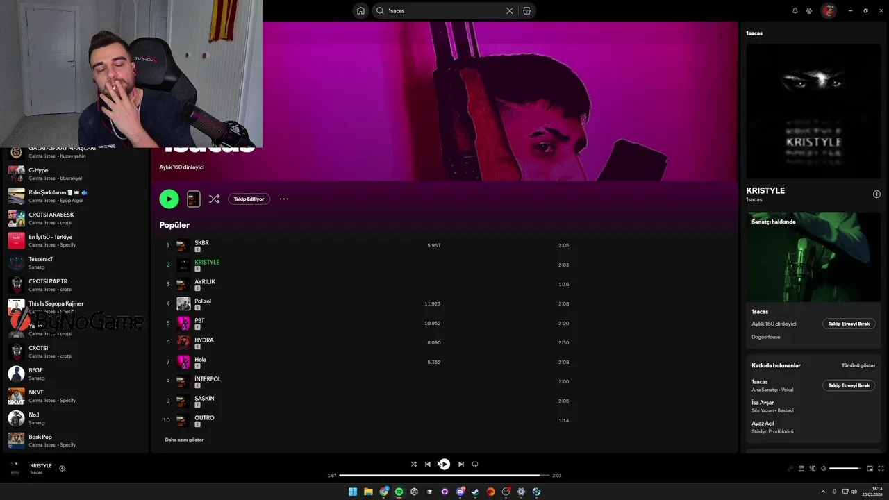
Task: Open Sanatçı hakkında artist image card
Action: [x=813, y=256]
